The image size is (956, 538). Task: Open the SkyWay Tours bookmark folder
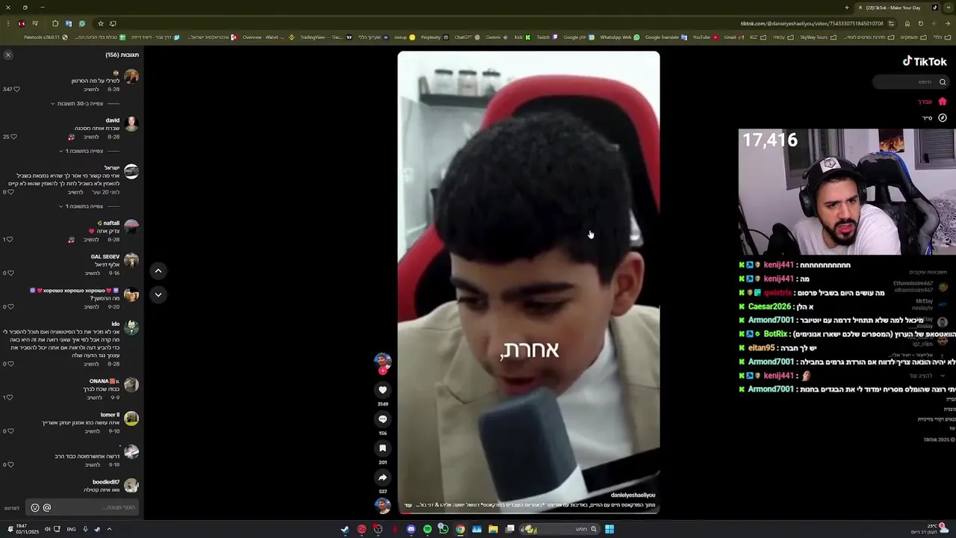(817, 37)
